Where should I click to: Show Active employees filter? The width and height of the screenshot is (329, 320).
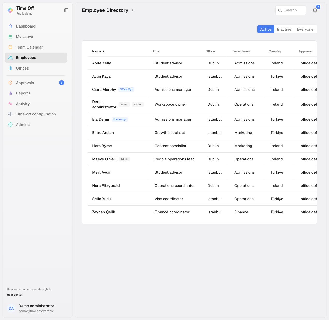[266, 29]
